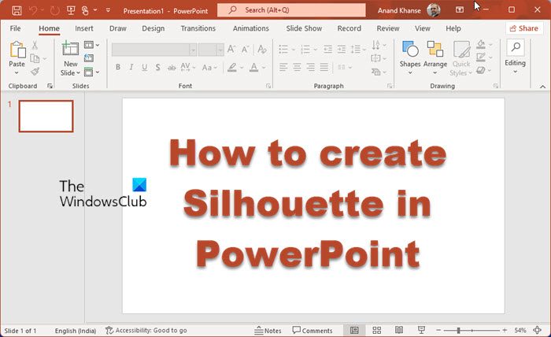Toggle Strikethrough formatting
The image size is (551, 337).
click(172, 67)
